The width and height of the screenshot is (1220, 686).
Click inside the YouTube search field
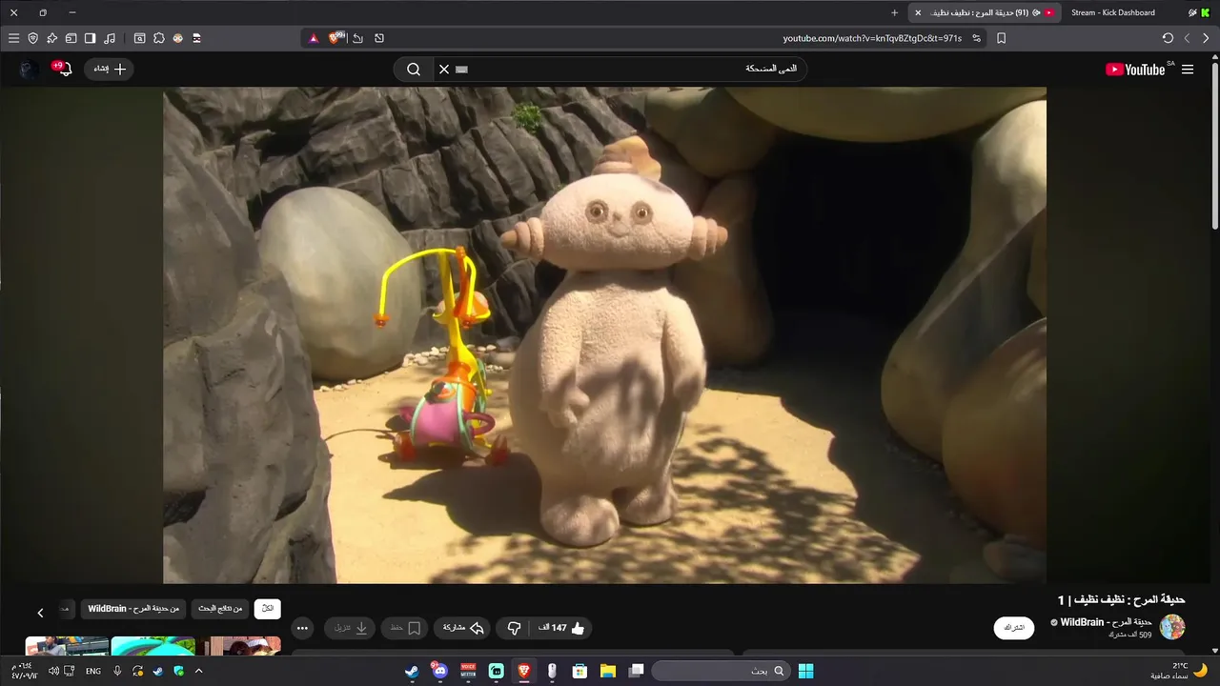click(620, 69)
